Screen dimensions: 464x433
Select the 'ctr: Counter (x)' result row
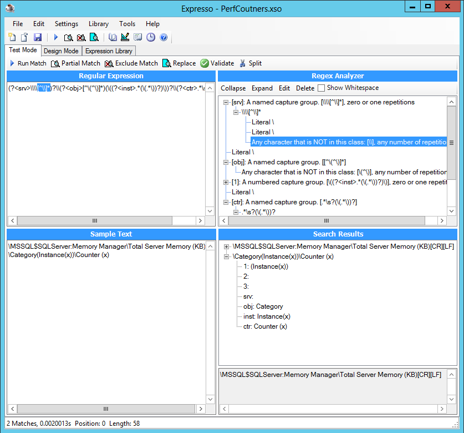click(x=265, y=326)
